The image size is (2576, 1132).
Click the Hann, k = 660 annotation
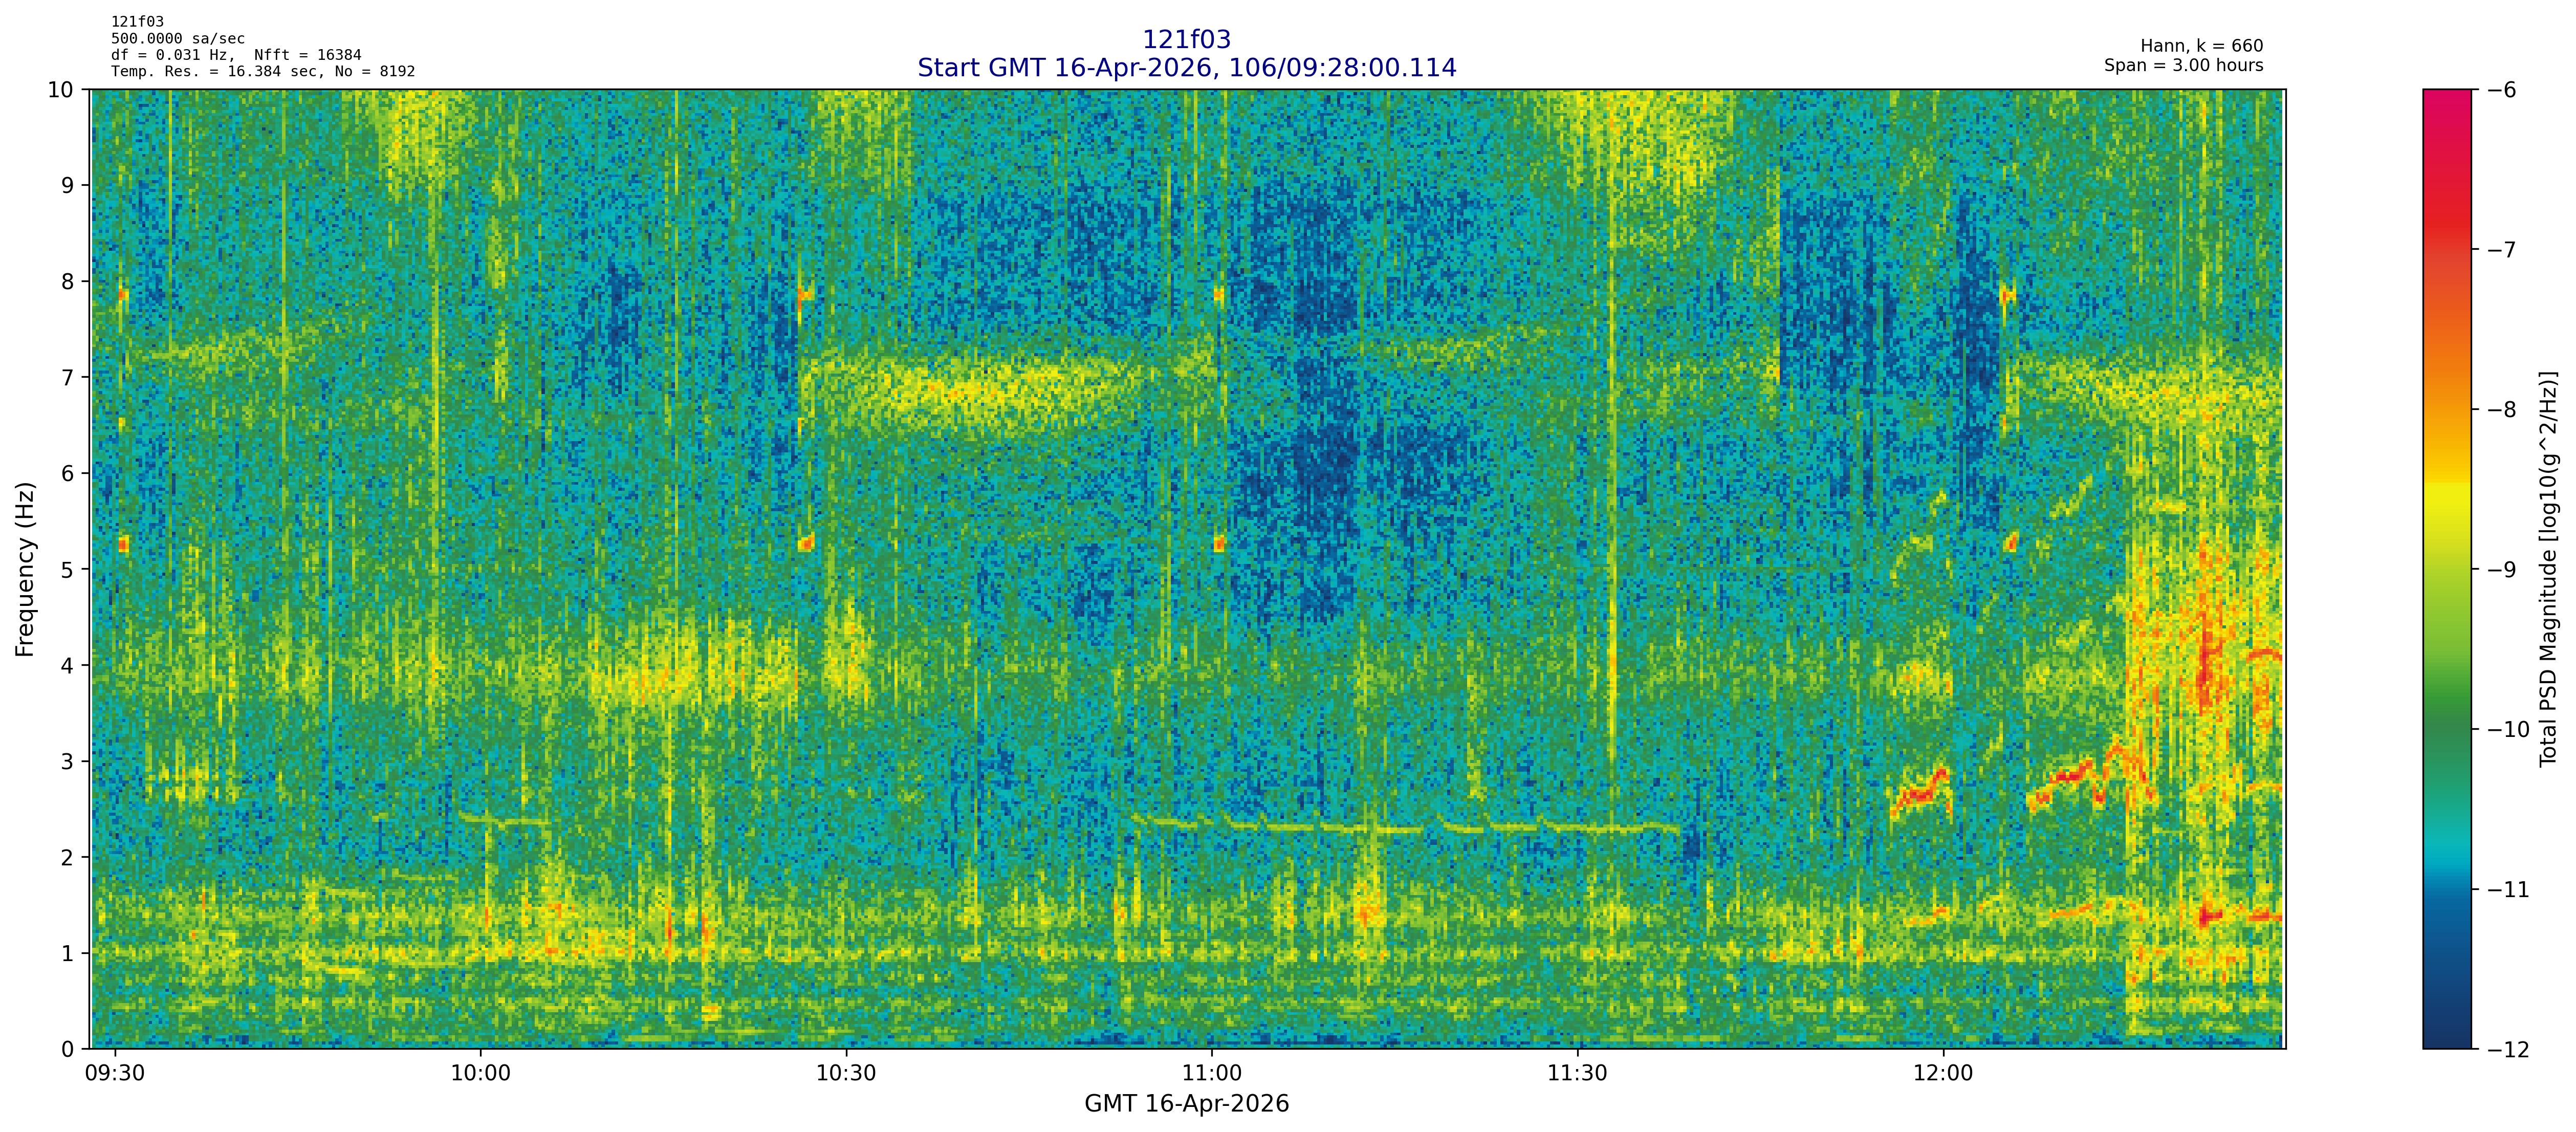pyautogui.click(x=2201, y=46)
